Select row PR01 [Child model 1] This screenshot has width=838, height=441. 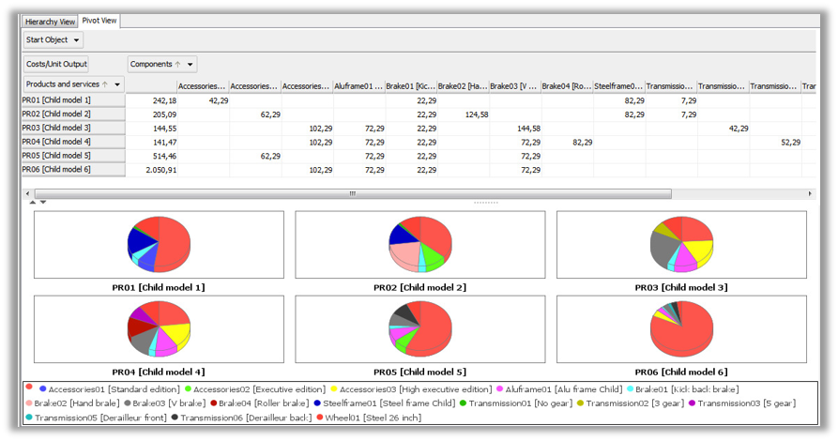73,100
